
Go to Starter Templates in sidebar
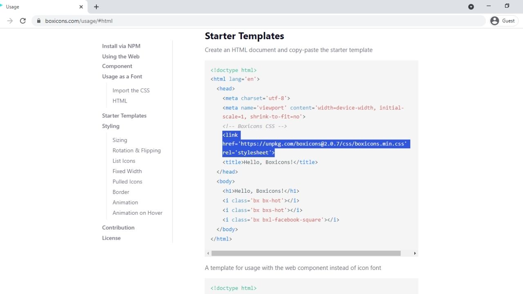[x=124, y=116]
